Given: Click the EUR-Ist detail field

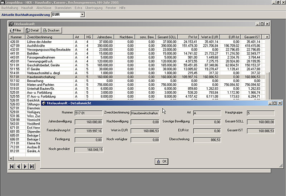Looking at the screenshot, I should 207,131.
